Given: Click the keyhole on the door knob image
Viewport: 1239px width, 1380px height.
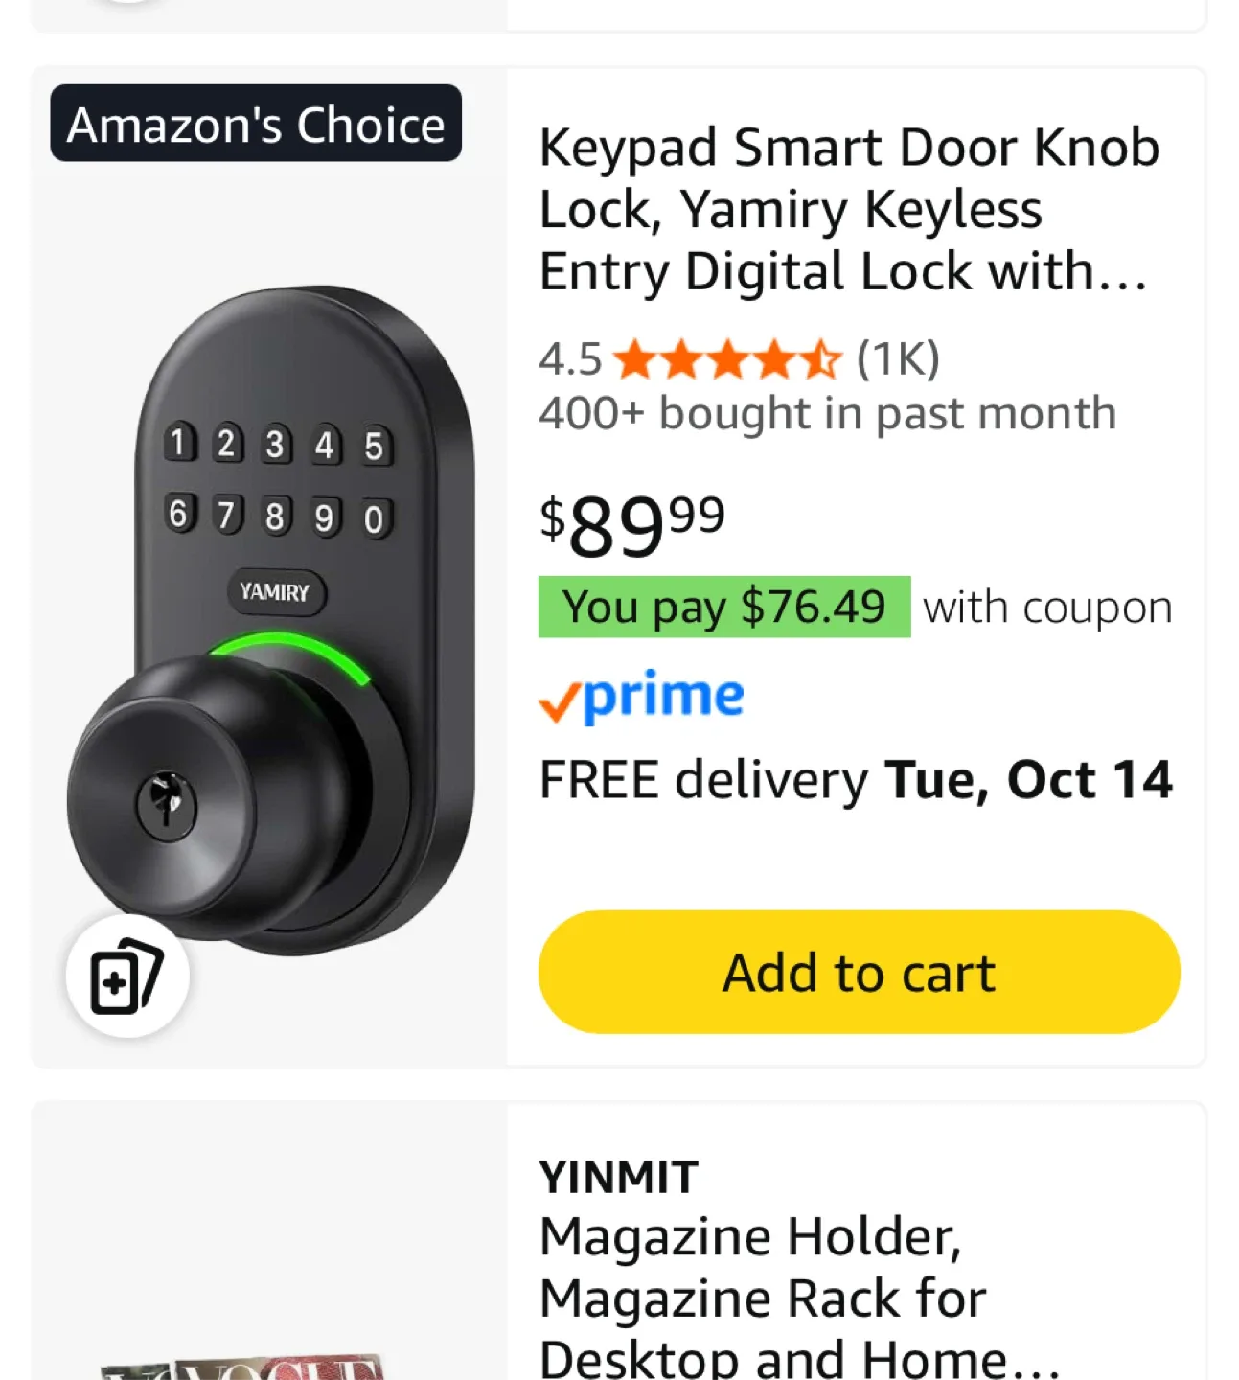Looking at the screenshot, I should tap(167, 798).
